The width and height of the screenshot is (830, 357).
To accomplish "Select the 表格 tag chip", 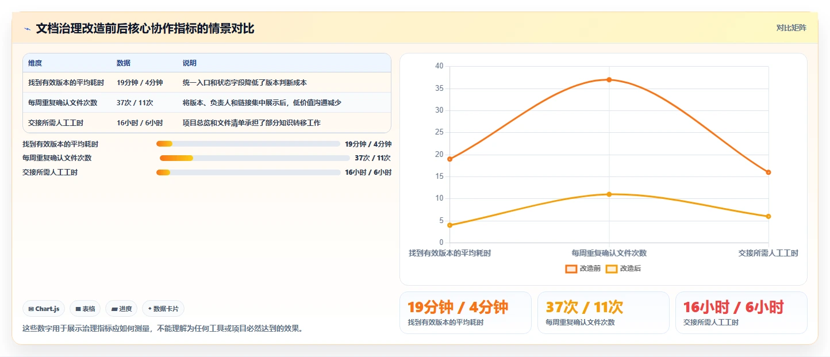I will [85, 309].
